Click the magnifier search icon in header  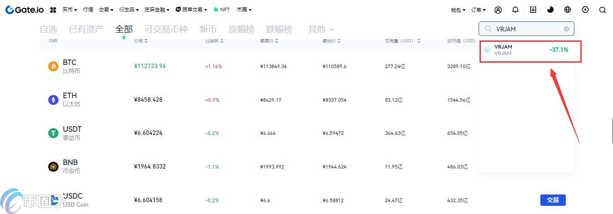[x=603, y=10]
